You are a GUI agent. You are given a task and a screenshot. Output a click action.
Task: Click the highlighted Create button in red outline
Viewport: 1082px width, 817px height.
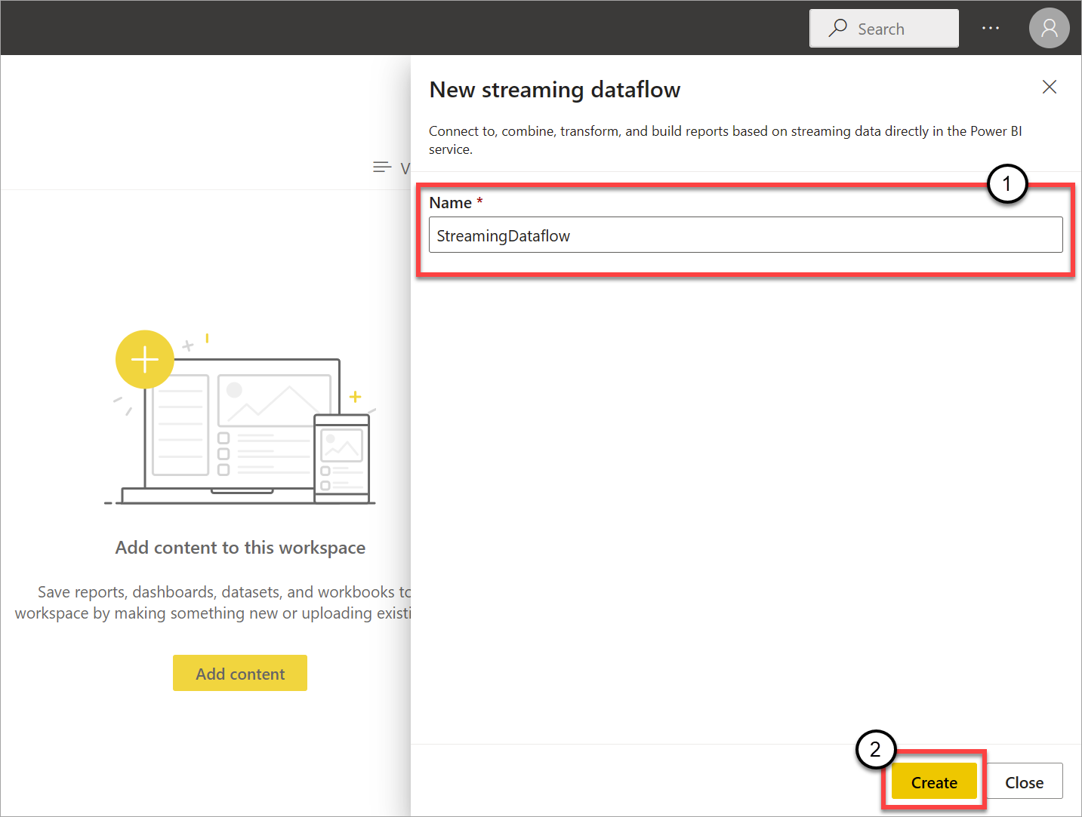click(933, 782)
